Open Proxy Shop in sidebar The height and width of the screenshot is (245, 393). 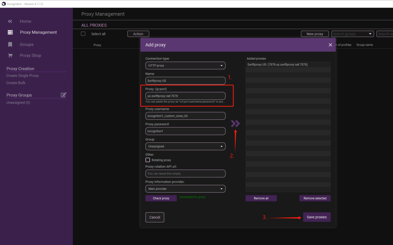click(30, 56)
